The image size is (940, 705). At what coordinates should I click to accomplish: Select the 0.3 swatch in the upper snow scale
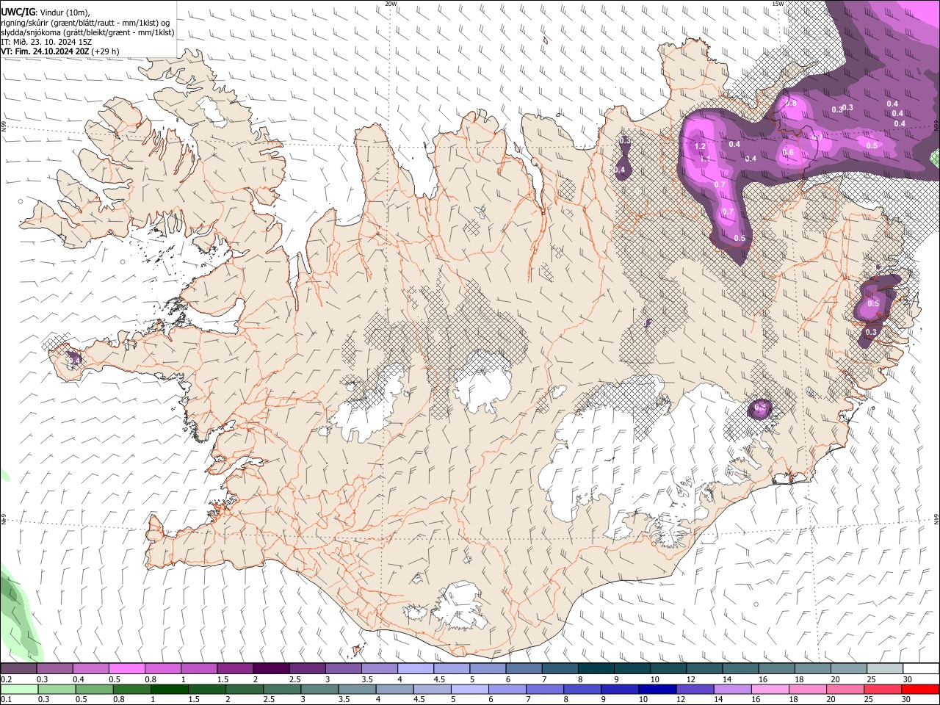point(54,668)
